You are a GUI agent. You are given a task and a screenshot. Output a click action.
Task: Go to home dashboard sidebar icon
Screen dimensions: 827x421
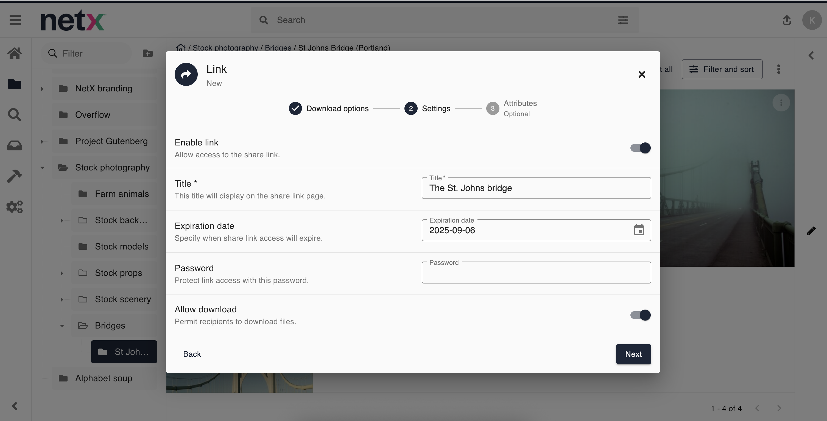[15, 53]
